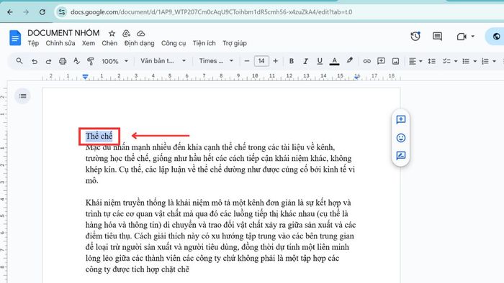Image resolution: width=504 pixels, height=283 pixels.
Task: Open line and paragraph spacing
Action: coord(432,61)
